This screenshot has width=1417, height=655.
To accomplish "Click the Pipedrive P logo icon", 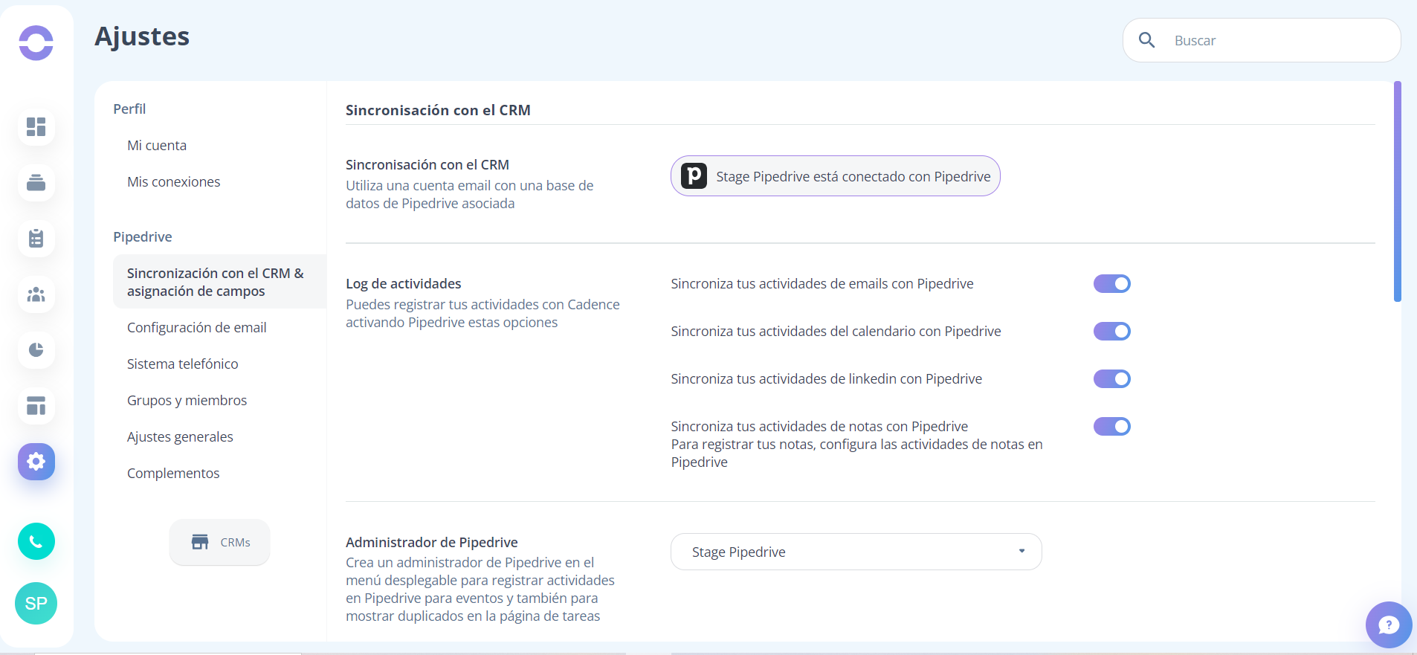I will 694,176.
